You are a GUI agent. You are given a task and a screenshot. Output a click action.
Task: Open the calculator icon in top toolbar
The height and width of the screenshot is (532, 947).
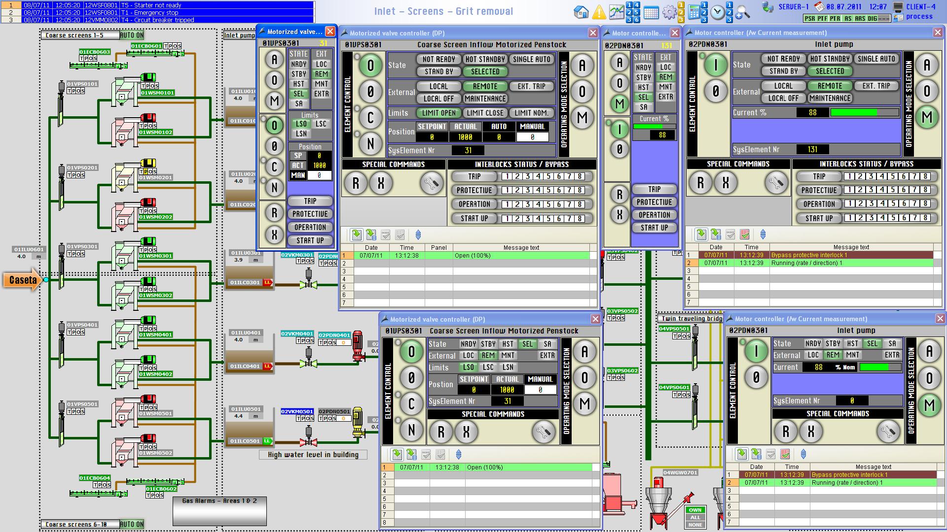693,12
